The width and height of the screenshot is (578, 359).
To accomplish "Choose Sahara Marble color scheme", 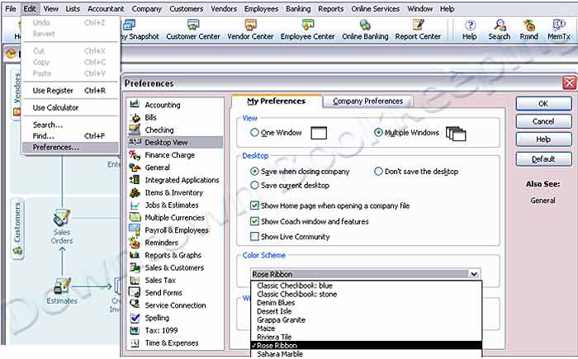I will 366,354.
